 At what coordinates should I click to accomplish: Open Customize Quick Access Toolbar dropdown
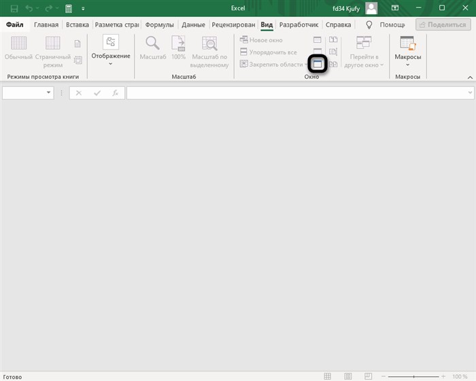pyautogui.click(x=83, y=8)
